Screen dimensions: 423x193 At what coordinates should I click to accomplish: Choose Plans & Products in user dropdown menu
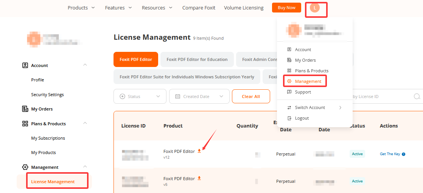click(312, 71)
